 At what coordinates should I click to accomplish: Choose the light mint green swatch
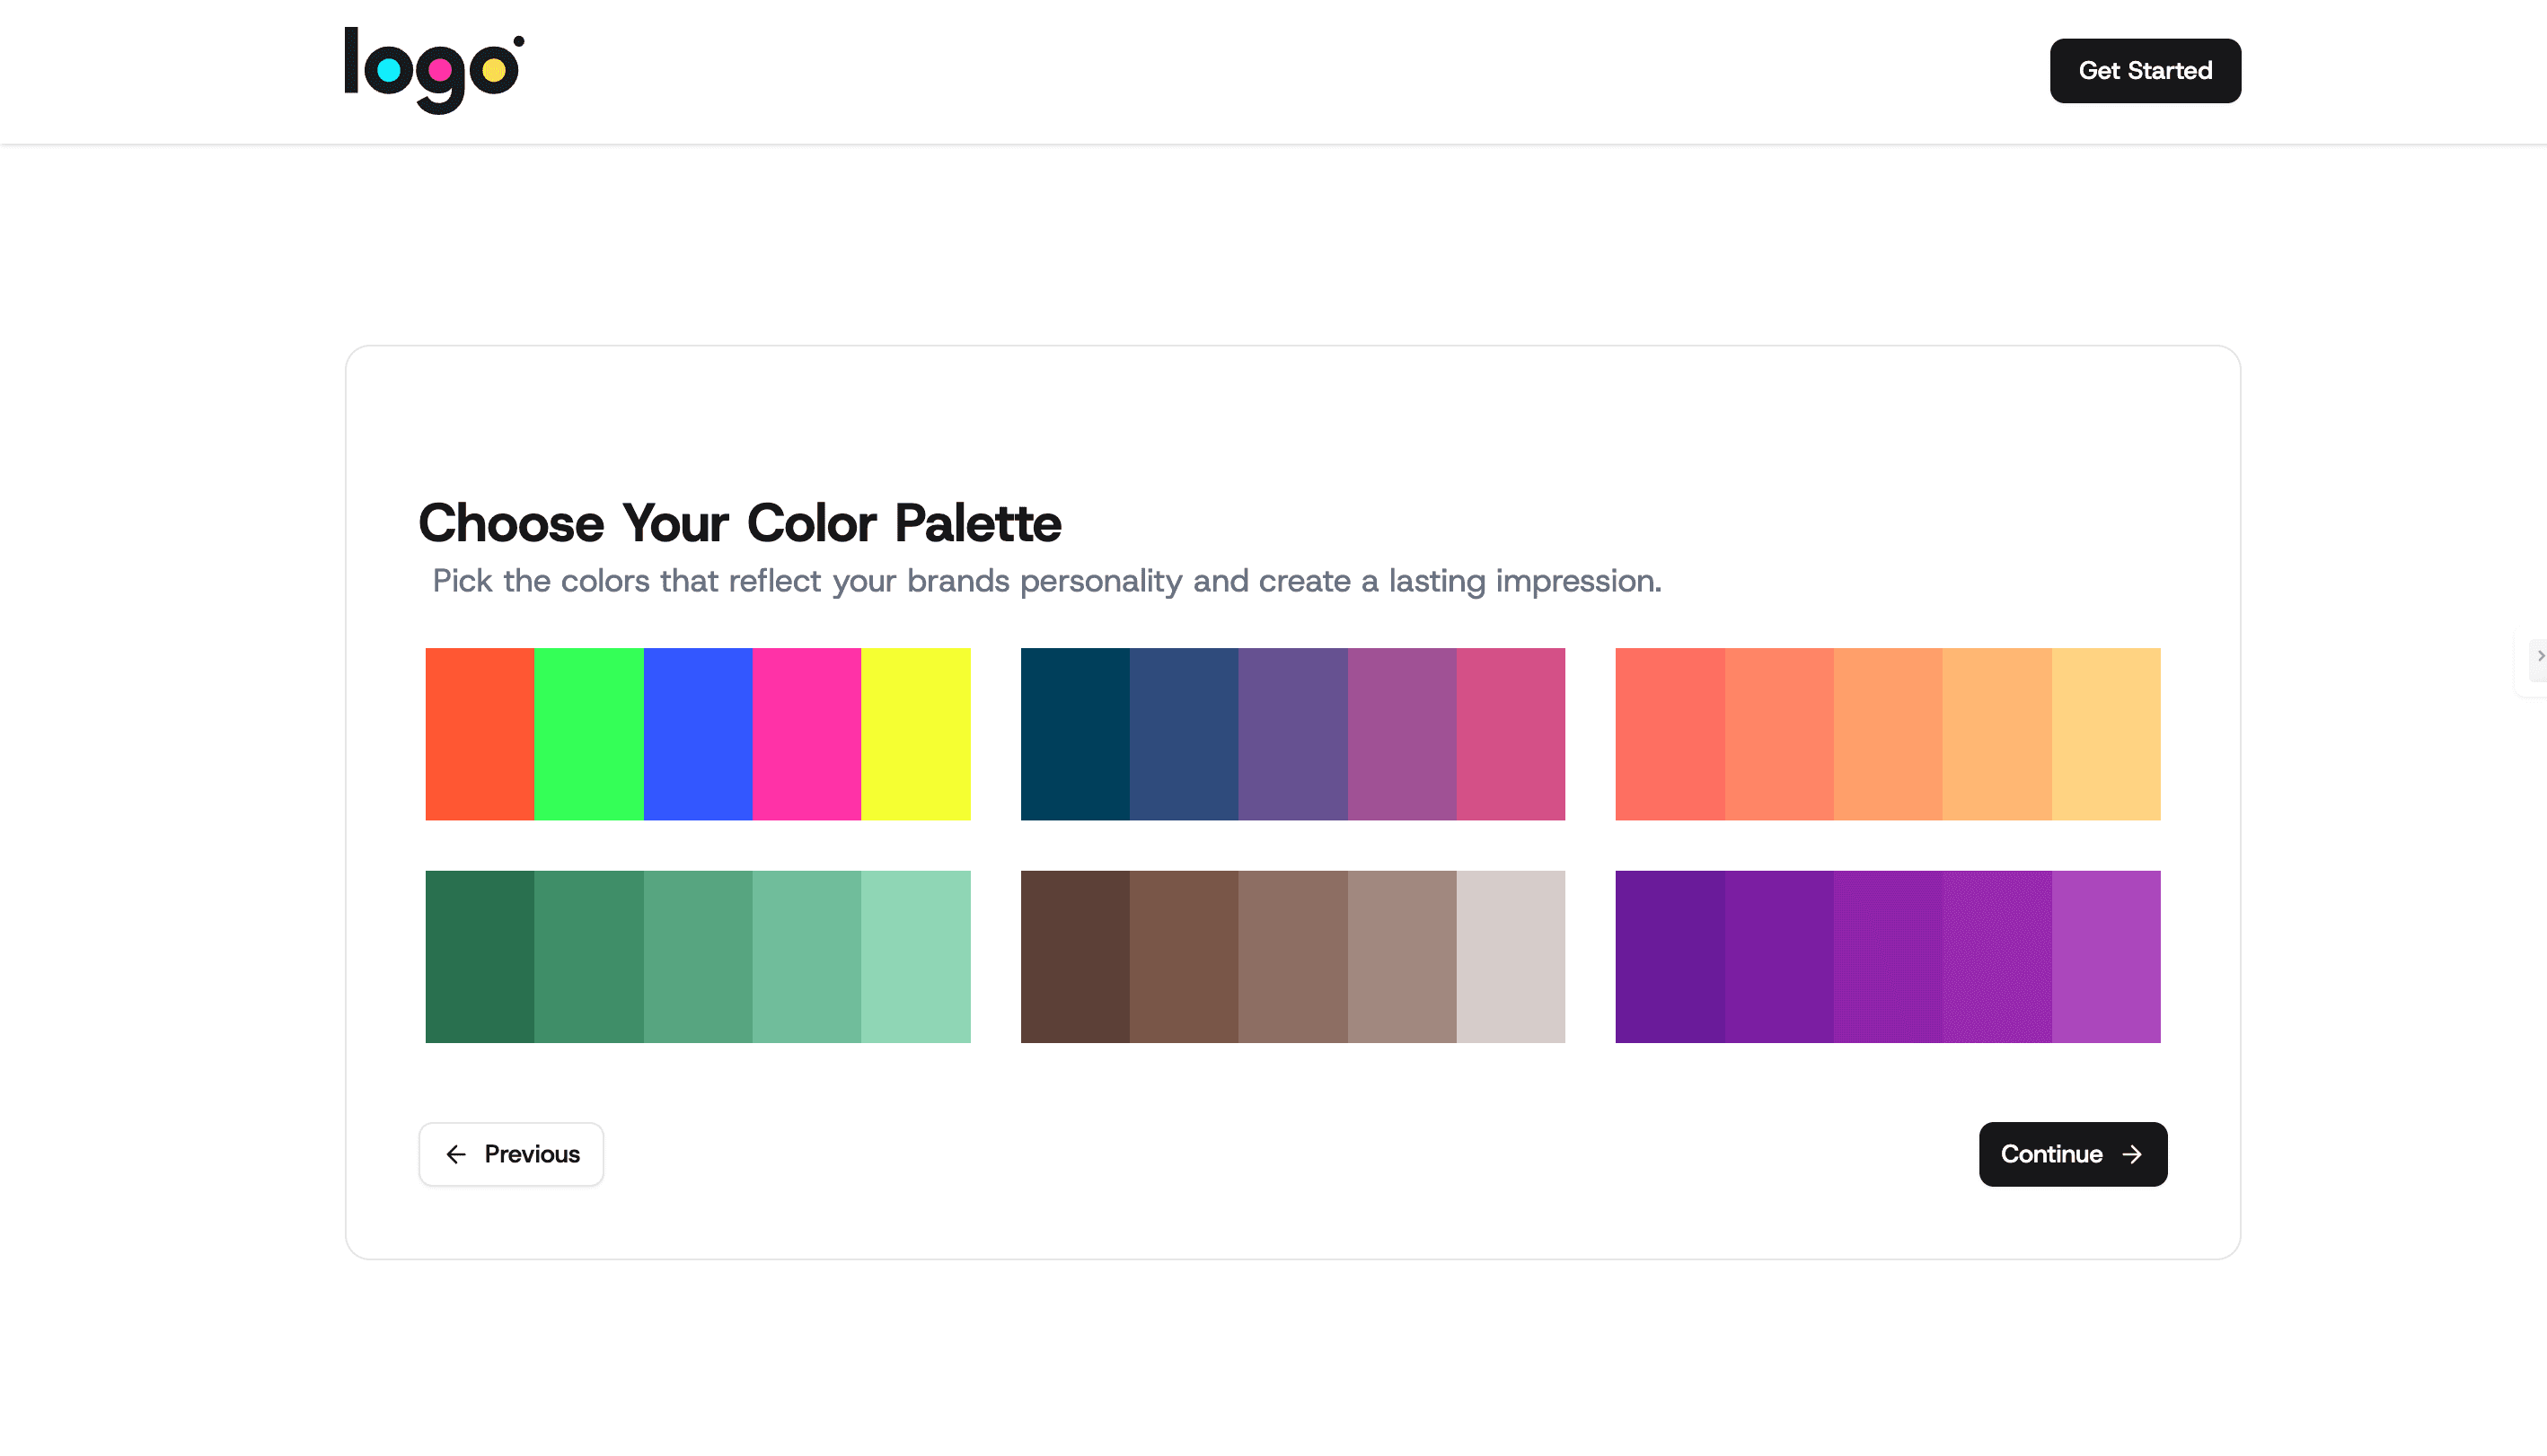tap(915, 956)
